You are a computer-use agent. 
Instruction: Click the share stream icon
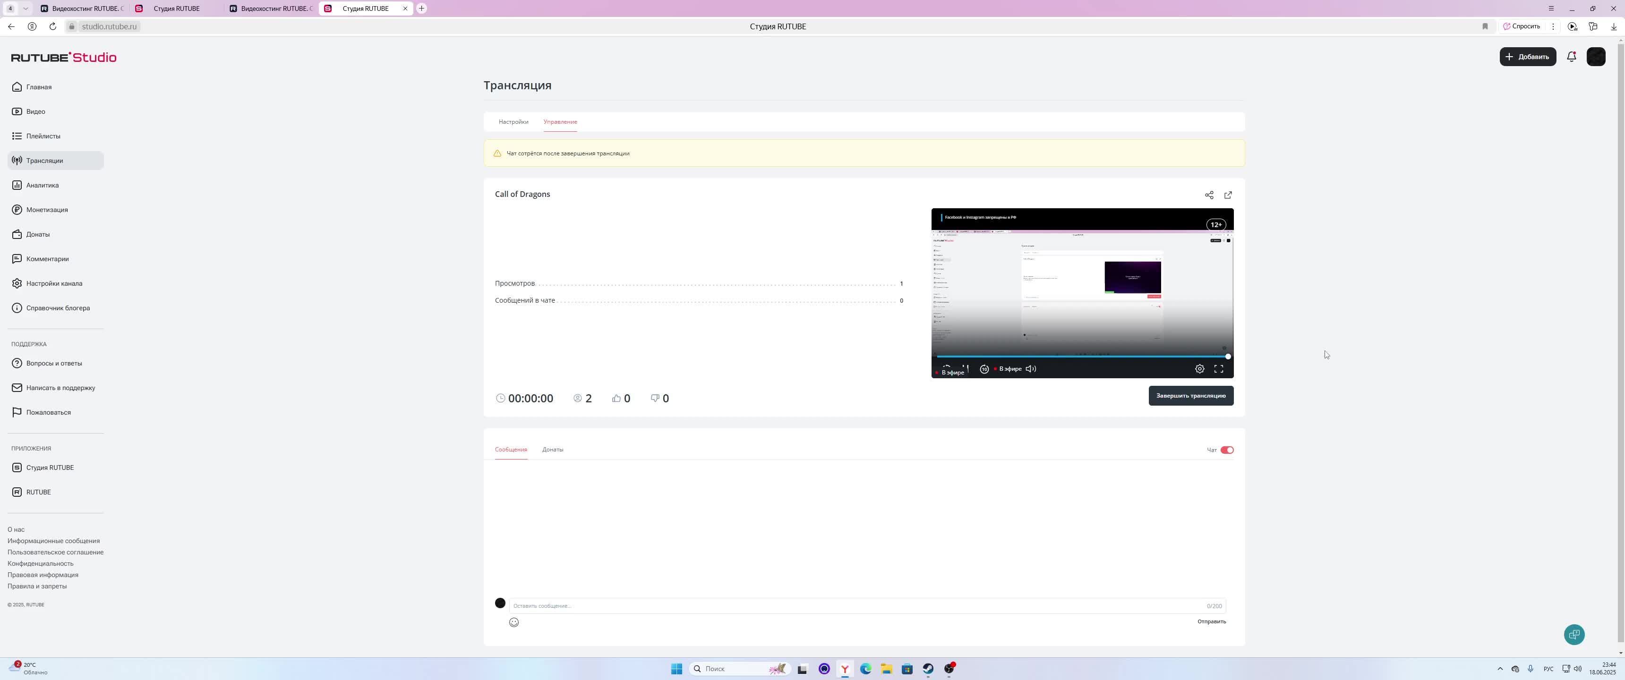click(1209, 195)
